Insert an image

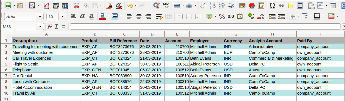click(x=242, y=5)
